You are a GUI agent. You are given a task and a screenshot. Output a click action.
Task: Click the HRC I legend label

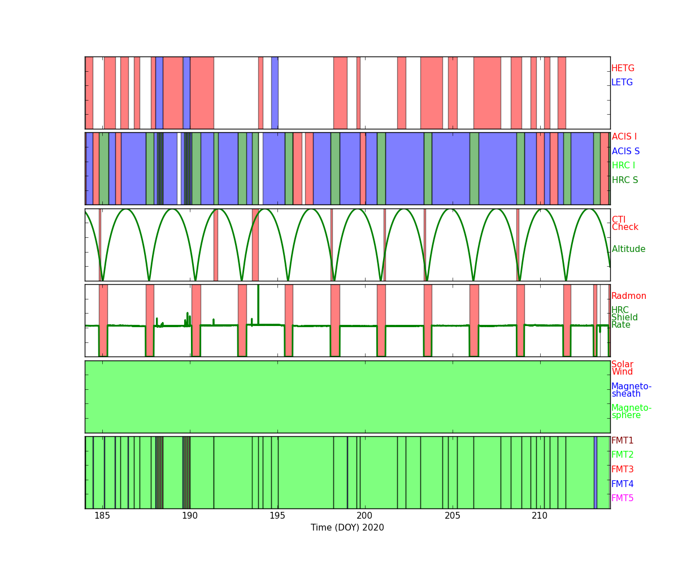[x=623, y=166]
